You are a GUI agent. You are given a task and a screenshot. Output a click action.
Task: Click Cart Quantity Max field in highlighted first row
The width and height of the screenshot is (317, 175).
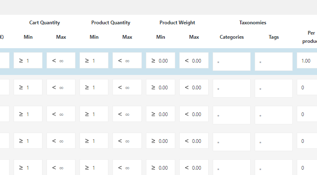pos(61,61)
